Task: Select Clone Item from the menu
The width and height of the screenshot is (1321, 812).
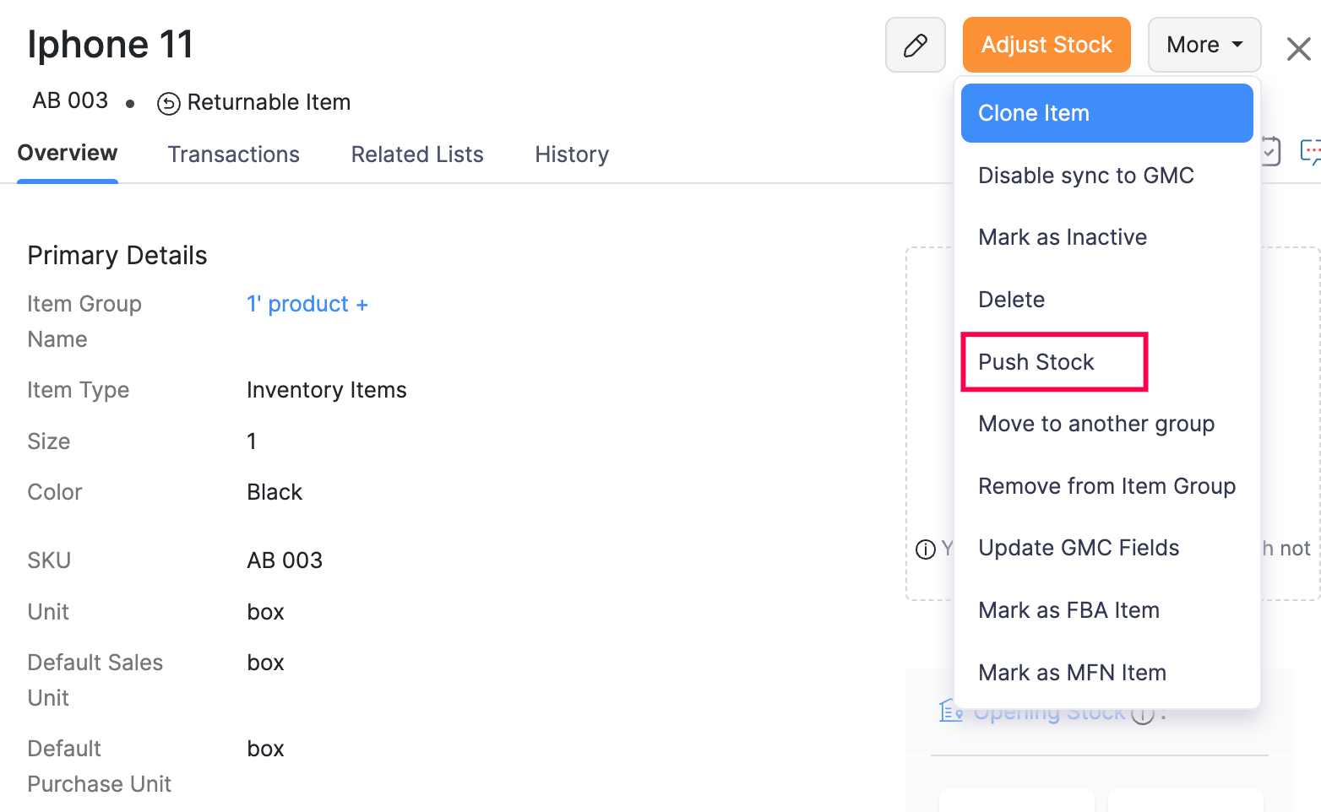Action: click(1106, 113)
